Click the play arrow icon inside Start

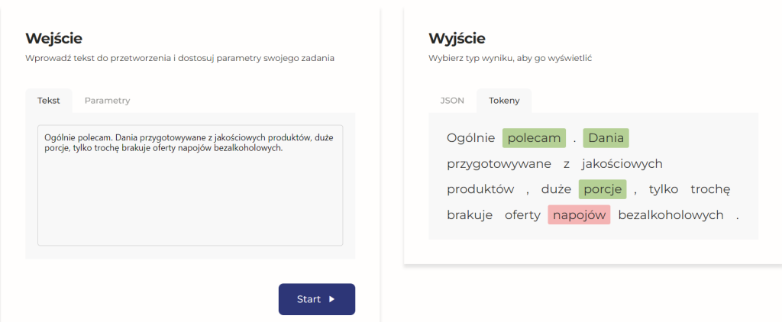click(331, 299)
